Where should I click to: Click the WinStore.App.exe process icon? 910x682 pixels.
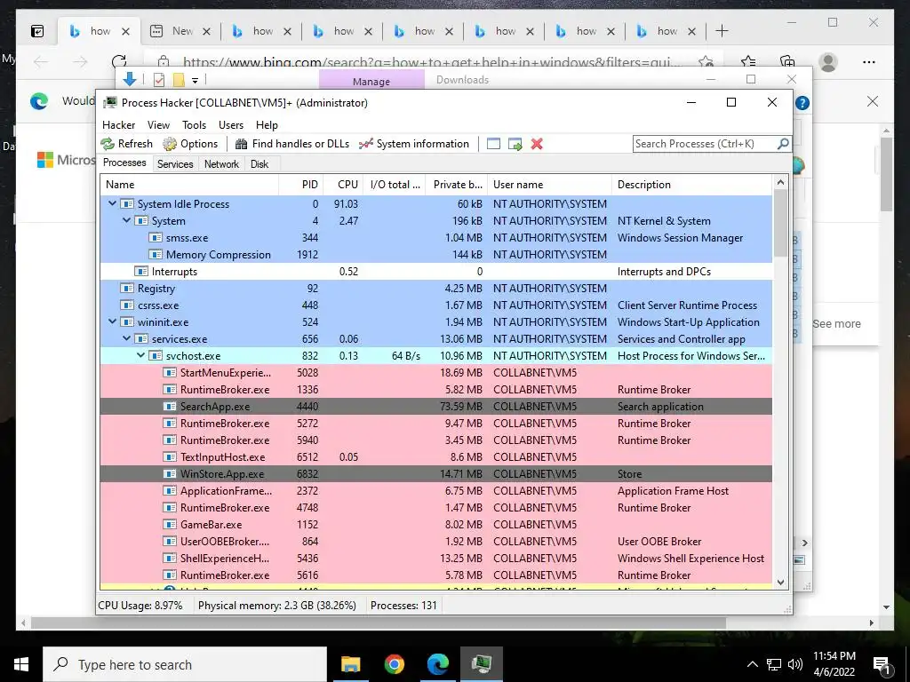coord(170,474)
